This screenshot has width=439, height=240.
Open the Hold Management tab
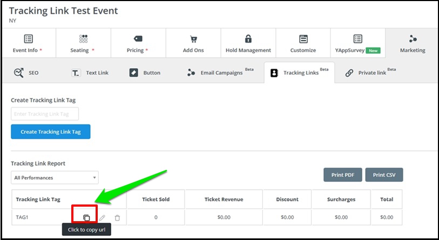[248, 43]
